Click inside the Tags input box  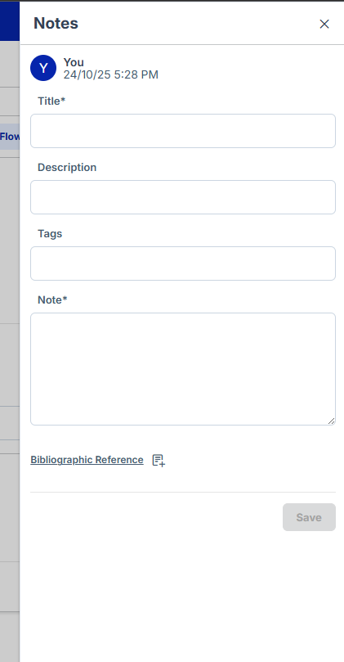183,263
